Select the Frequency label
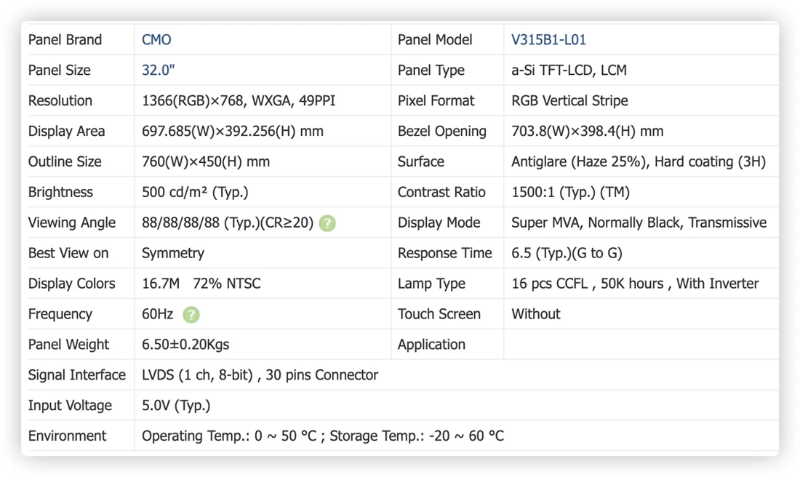800x477 pixels. click(x=60, y=314)
